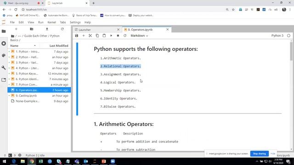Select the None-Example file
The height and width of the screenshot is (165, 294).
39,101
